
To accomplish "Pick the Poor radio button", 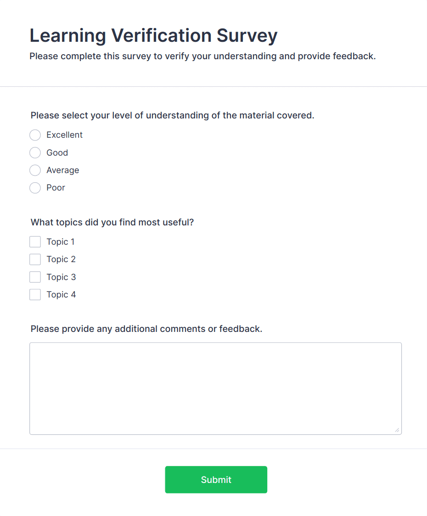I will 35,188.
